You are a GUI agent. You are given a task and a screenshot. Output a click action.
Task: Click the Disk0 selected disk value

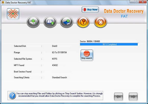point(55,46)
